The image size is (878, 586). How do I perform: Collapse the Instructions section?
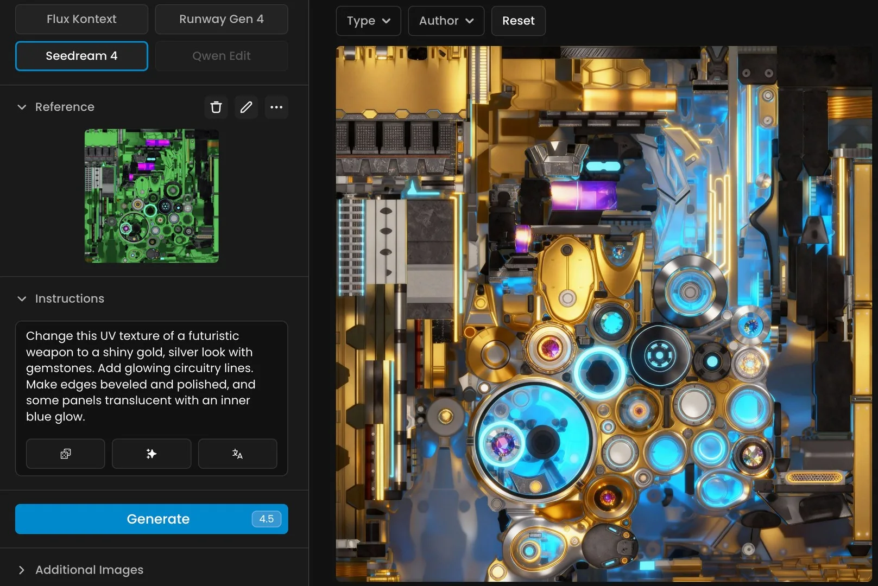pos(22,298)
